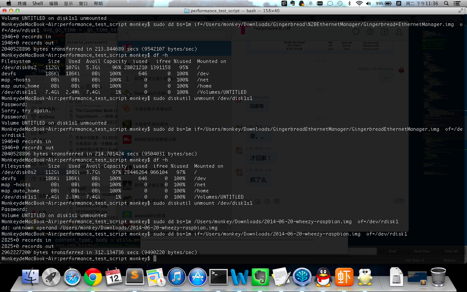Open the Shell menu
Viewport: 467px width, 292px height.
(x=38, y=3)
